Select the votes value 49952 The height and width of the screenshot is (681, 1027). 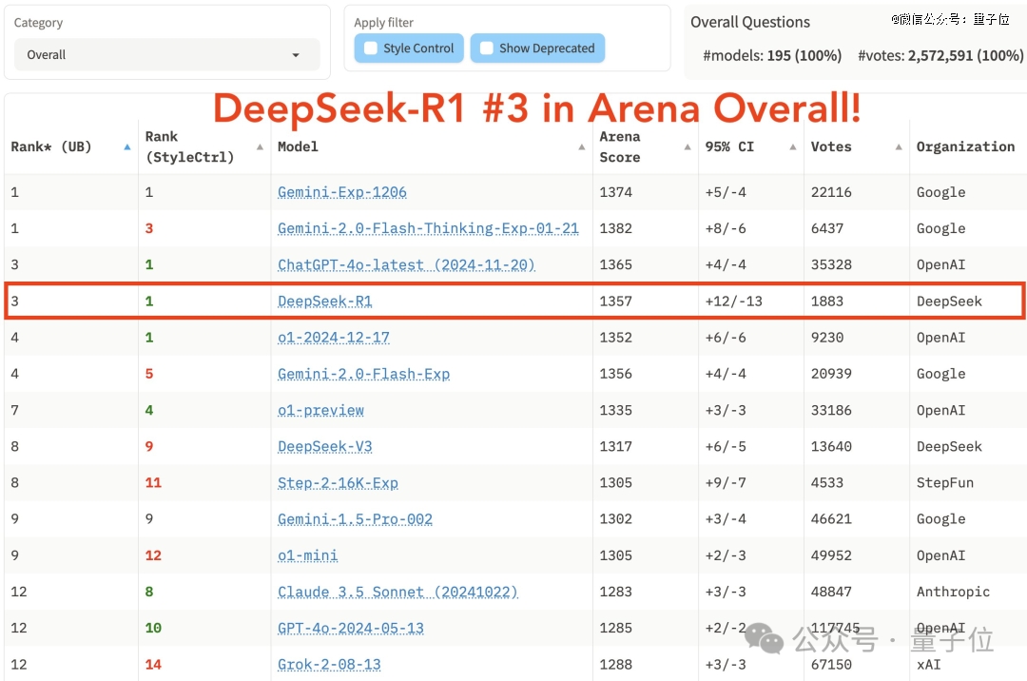click(831, 555)
